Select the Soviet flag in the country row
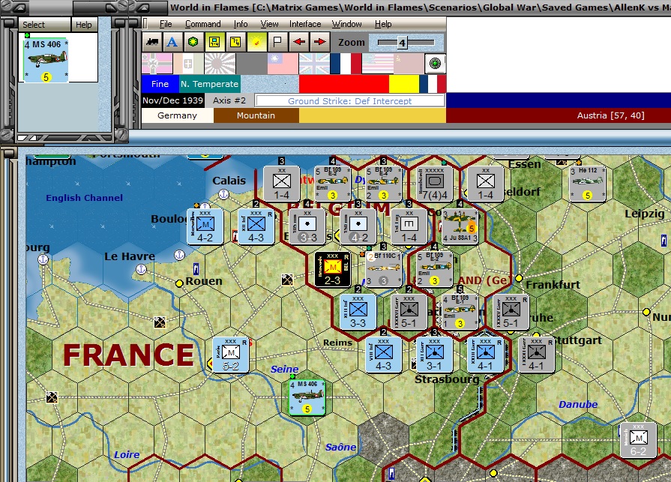Viewport: 671px width, 482px height. click(409, 64)
